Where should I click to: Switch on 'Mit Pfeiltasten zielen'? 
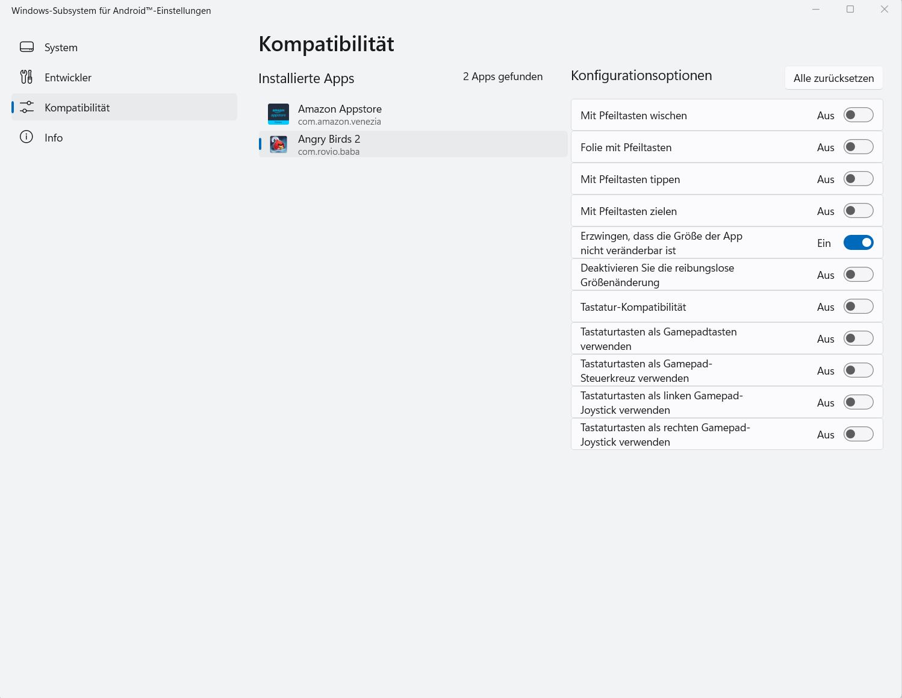point(858,211)
